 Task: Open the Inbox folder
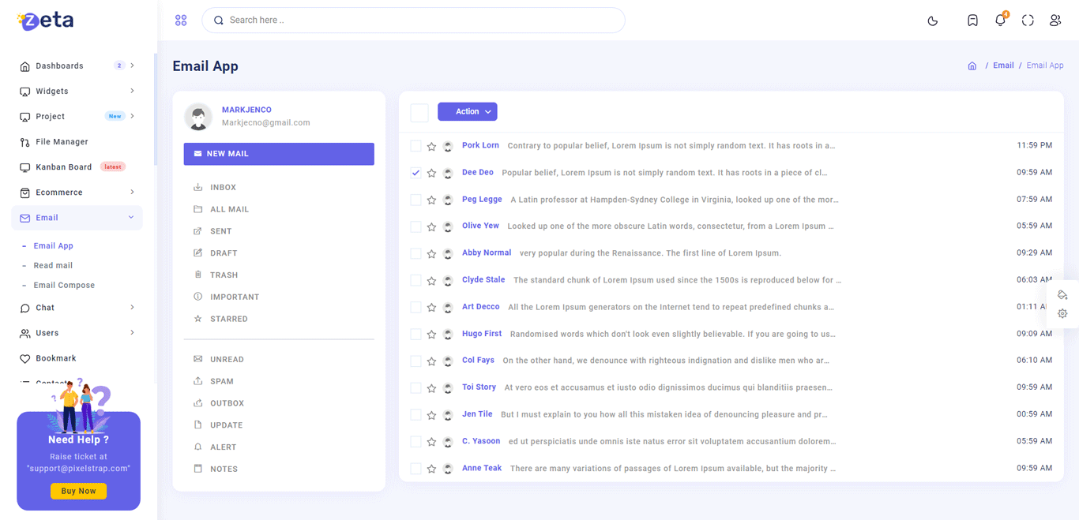[223, 188]
